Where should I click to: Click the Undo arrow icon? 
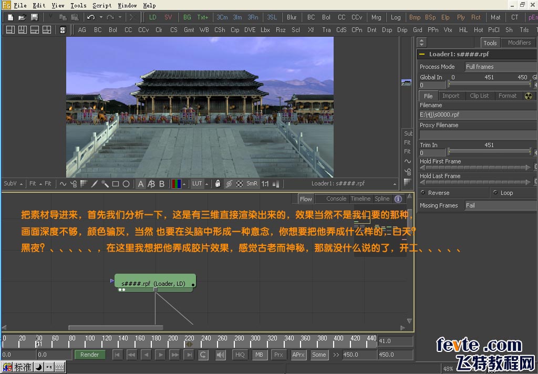coord(91,17)
